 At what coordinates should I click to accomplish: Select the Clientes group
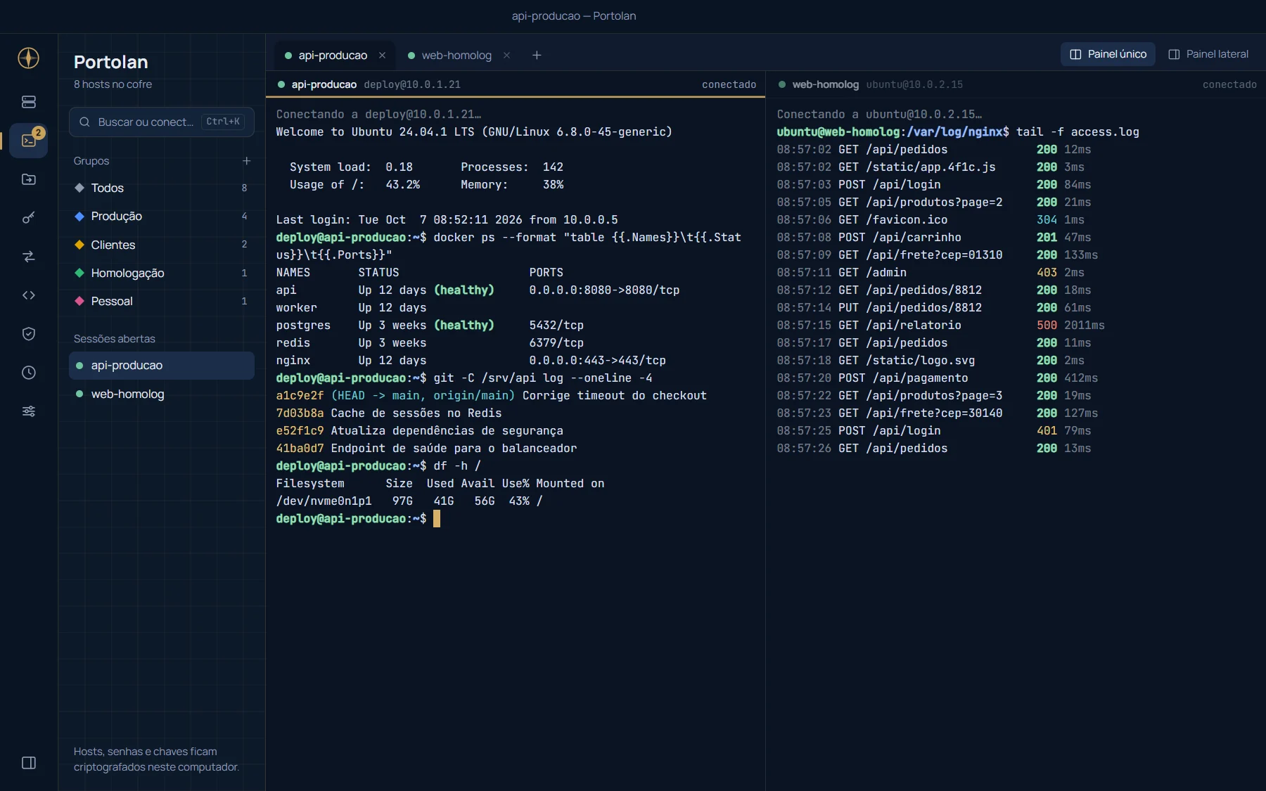click(x=162, y=245)
